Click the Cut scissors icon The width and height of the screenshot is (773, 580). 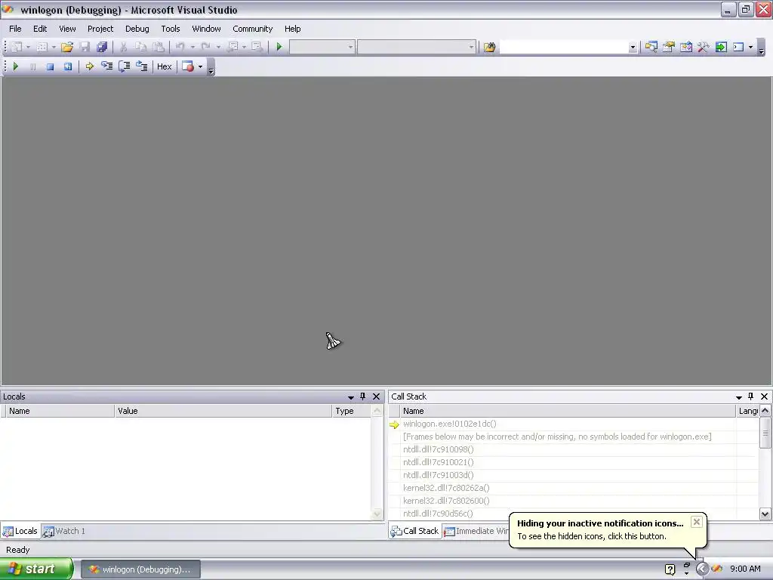pyautogui.click(x=123, y=47)
